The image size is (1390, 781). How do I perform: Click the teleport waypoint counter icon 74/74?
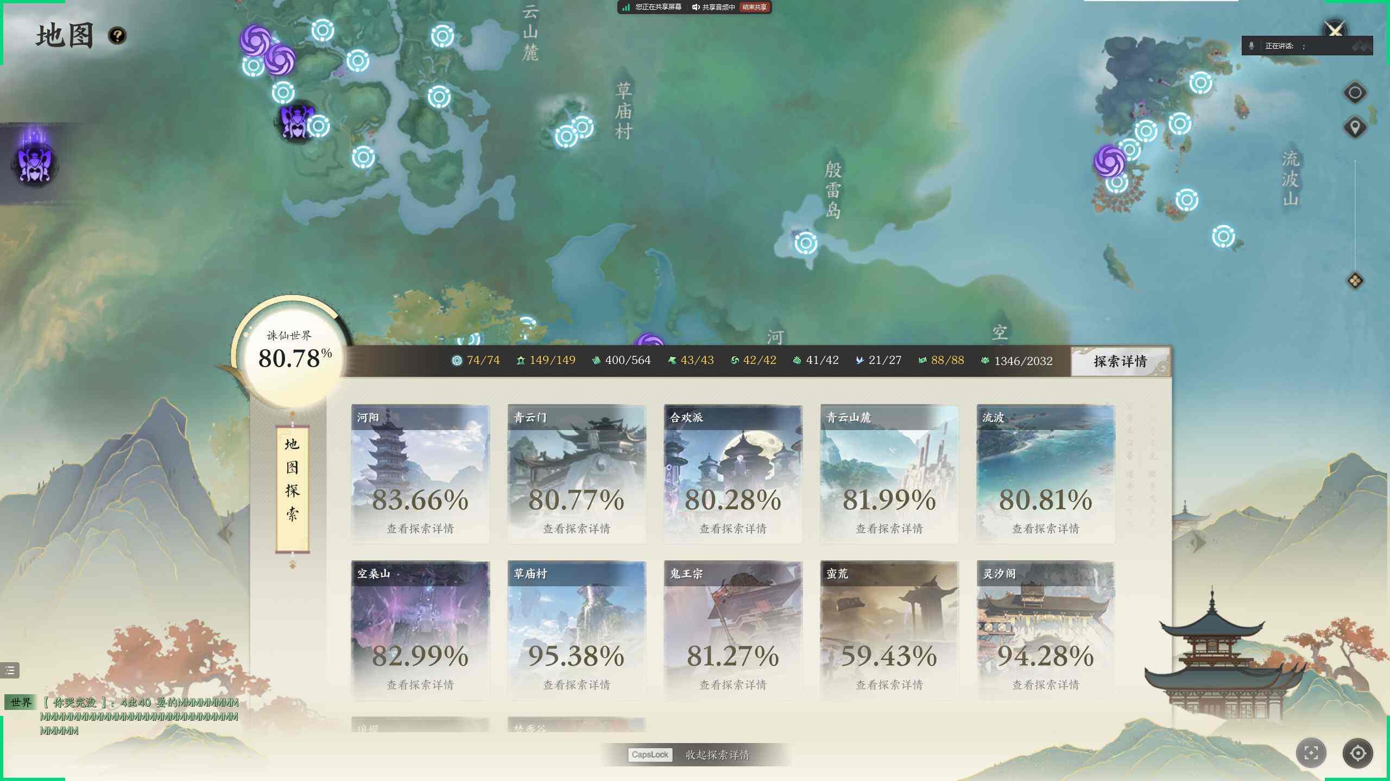457,361
